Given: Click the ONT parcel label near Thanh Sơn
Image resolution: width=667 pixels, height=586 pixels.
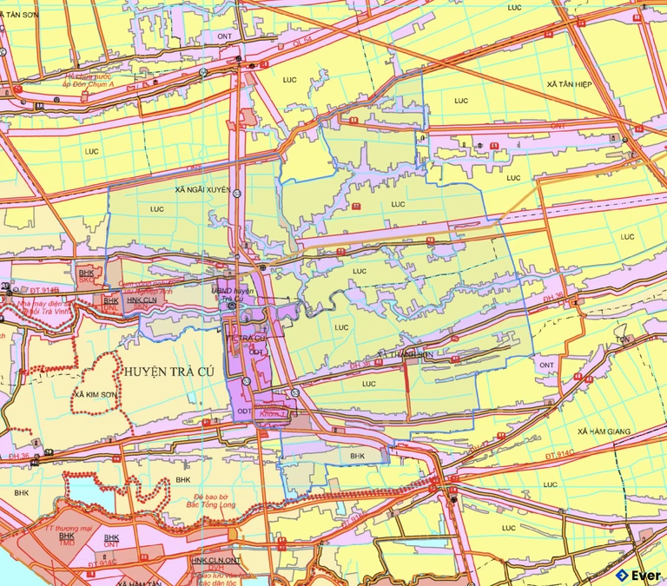Looking at the screenshot, I should [545, 365].
